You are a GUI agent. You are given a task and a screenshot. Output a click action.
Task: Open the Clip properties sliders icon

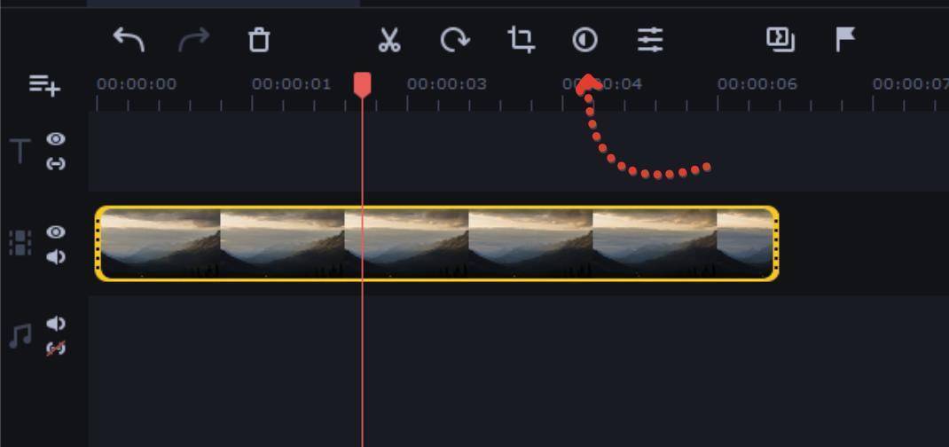coord(650,40)
